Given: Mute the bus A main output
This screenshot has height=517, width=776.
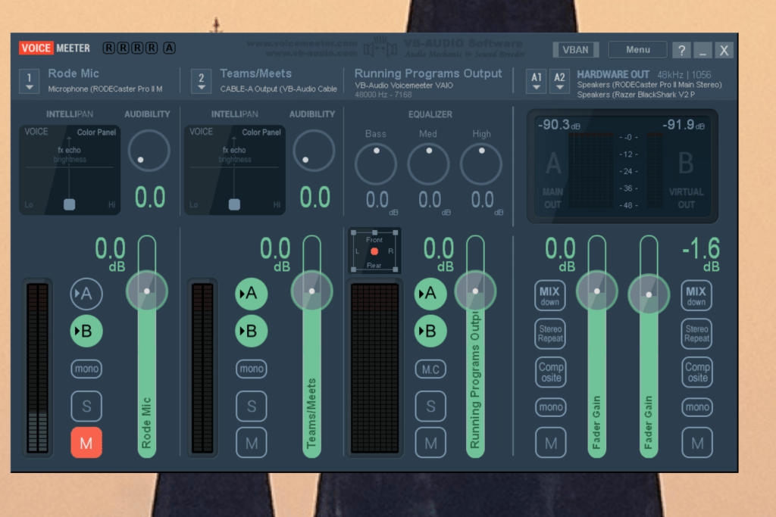Looking at the screenshot, I should (551, 443).
